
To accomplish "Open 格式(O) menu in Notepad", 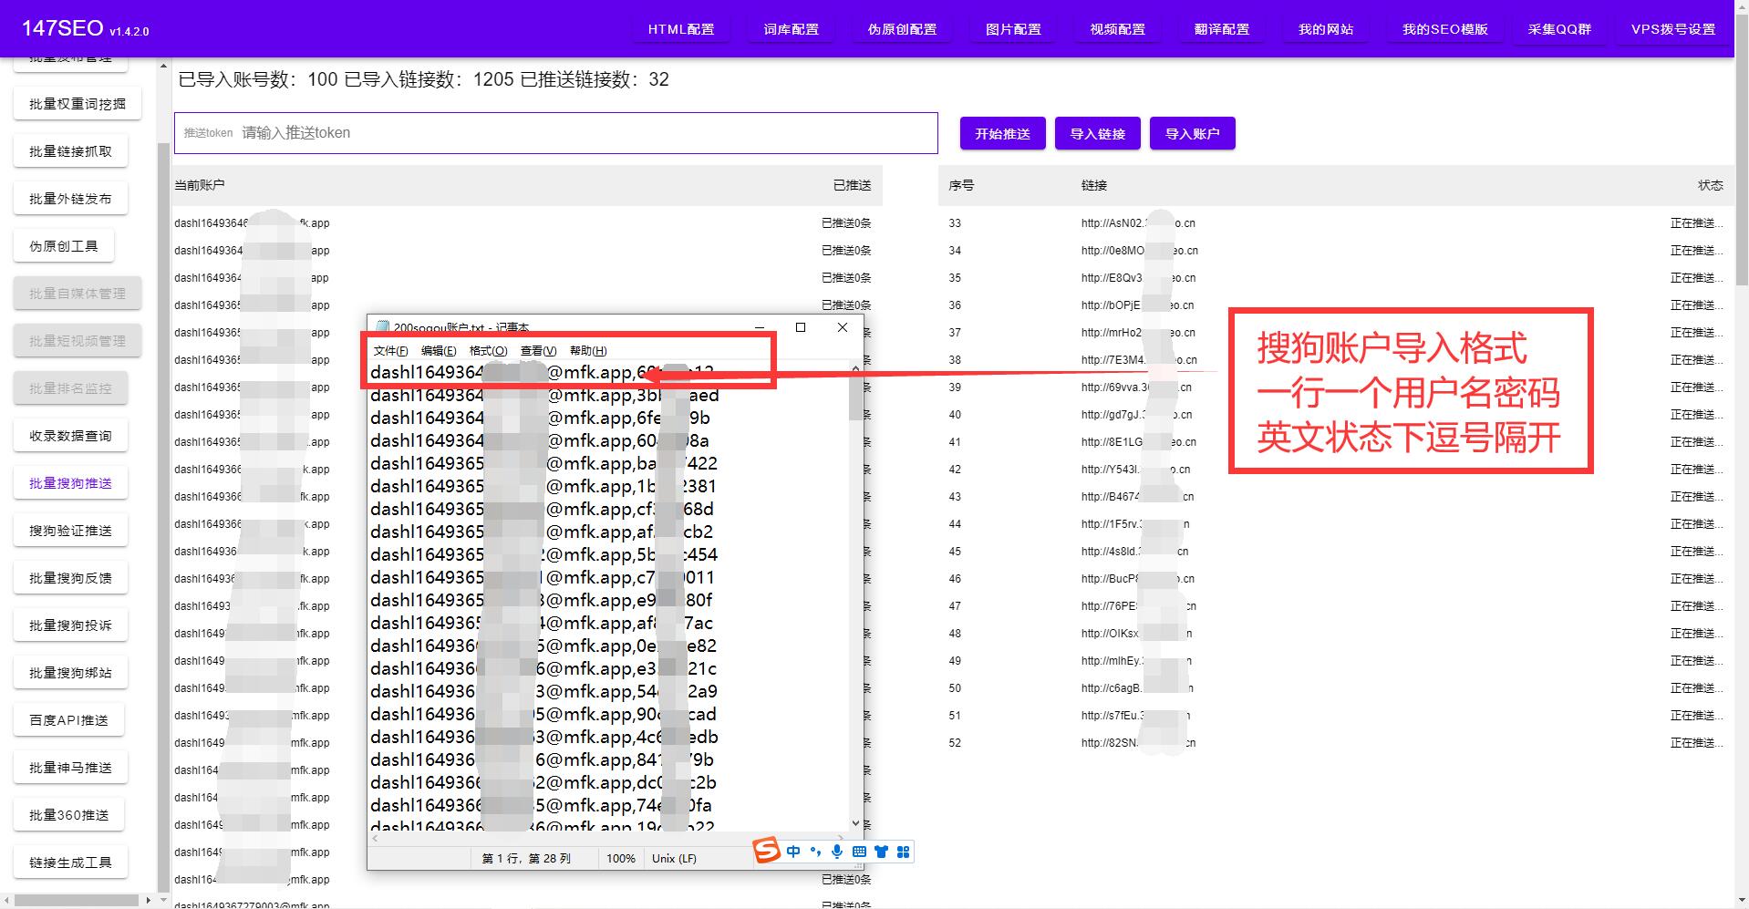I will (x=488, y=351).
